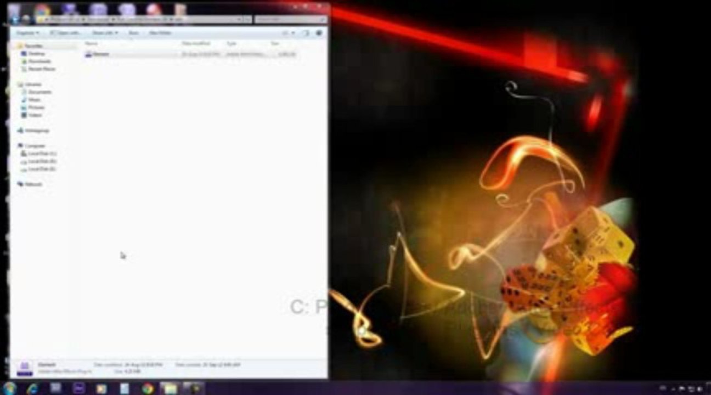Viewport: 711px width, 395px height.
Task: Select Network in the navigation pane
Action: [33, 184]
